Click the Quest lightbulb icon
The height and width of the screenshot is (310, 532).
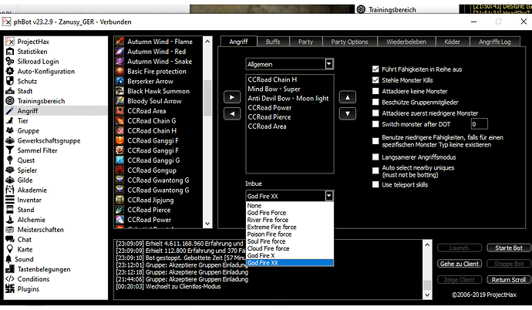(10, 160)
